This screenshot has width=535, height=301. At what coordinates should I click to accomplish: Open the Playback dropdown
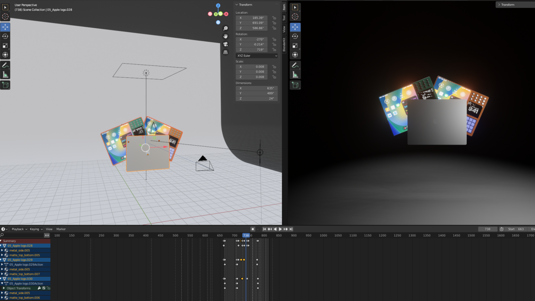point(19,229)
